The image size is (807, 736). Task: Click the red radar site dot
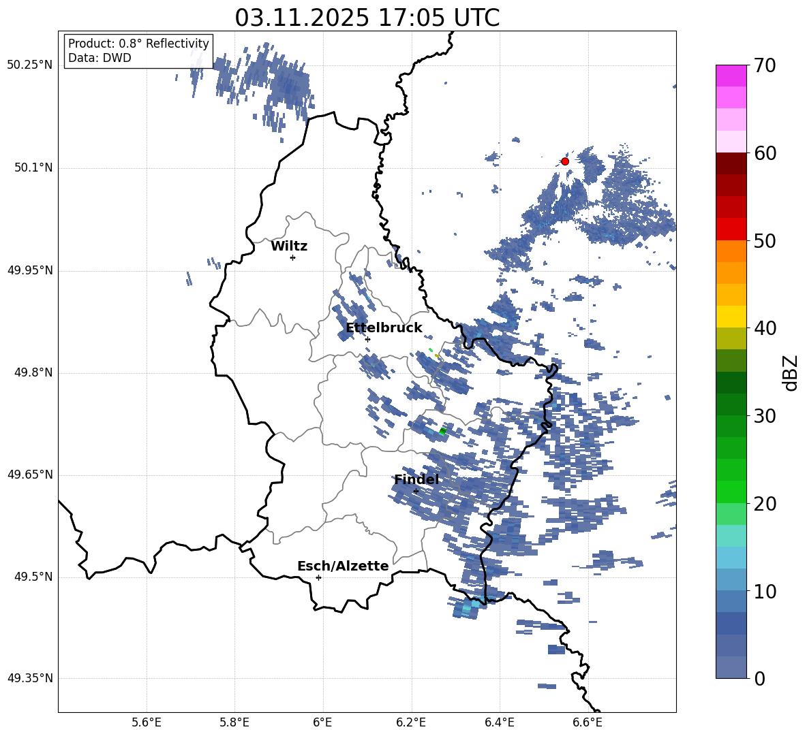click(x=565, y=161)
